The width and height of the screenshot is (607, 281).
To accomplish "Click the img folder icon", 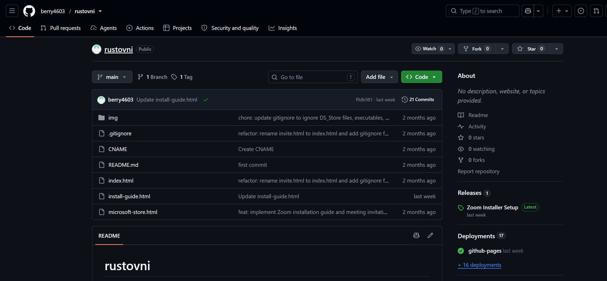I will coord(102,118).
